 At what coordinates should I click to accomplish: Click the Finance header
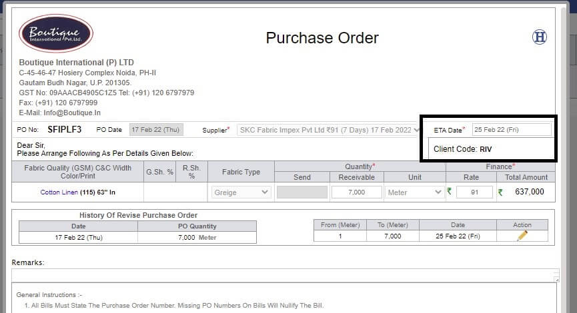500,166
